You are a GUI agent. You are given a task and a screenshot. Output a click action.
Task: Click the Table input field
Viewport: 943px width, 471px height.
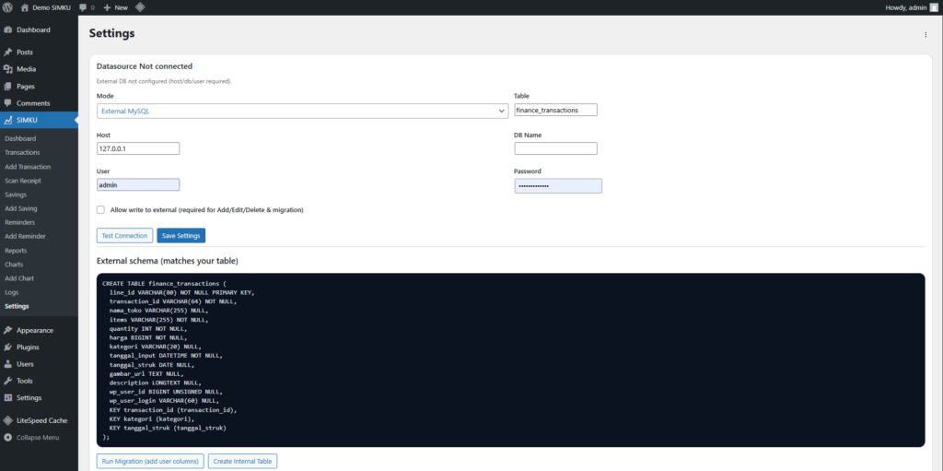click(x=555, y=111)
